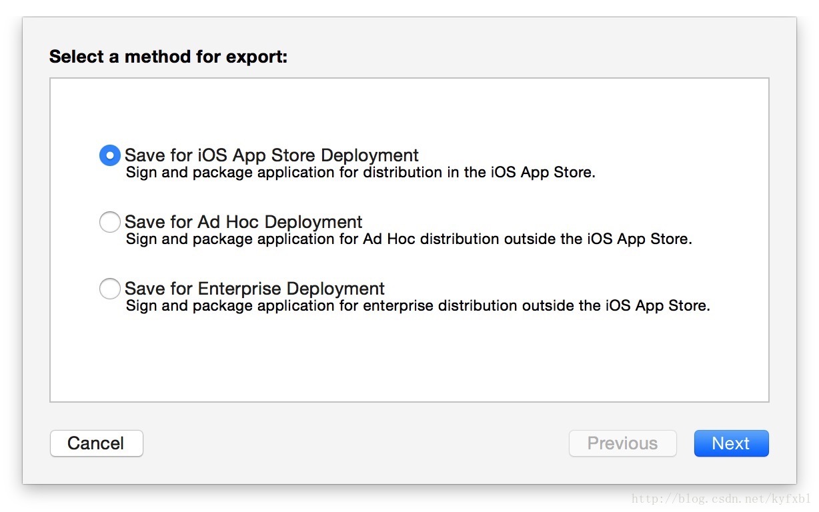Click description 'Ad Hoc distribution outside the iOS App Store'

[527, 239]
